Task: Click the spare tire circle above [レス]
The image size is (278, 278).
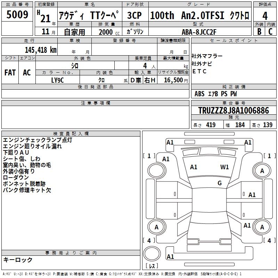Action: (152, 254)
